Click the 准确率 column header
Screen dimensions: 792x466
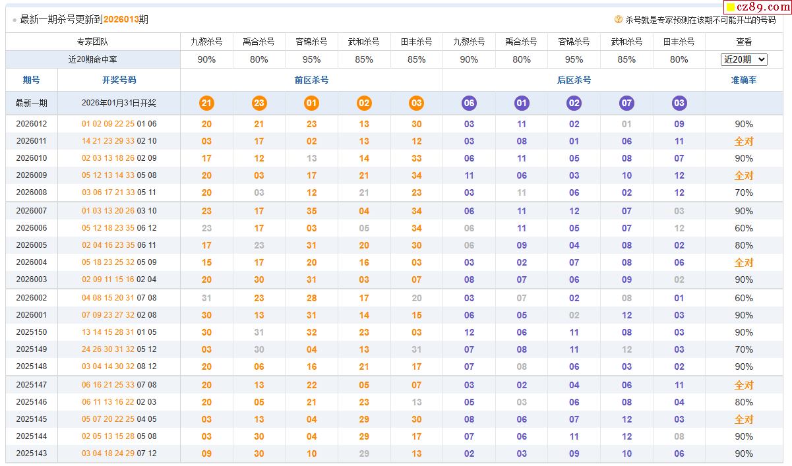click(x=744, y=80)
